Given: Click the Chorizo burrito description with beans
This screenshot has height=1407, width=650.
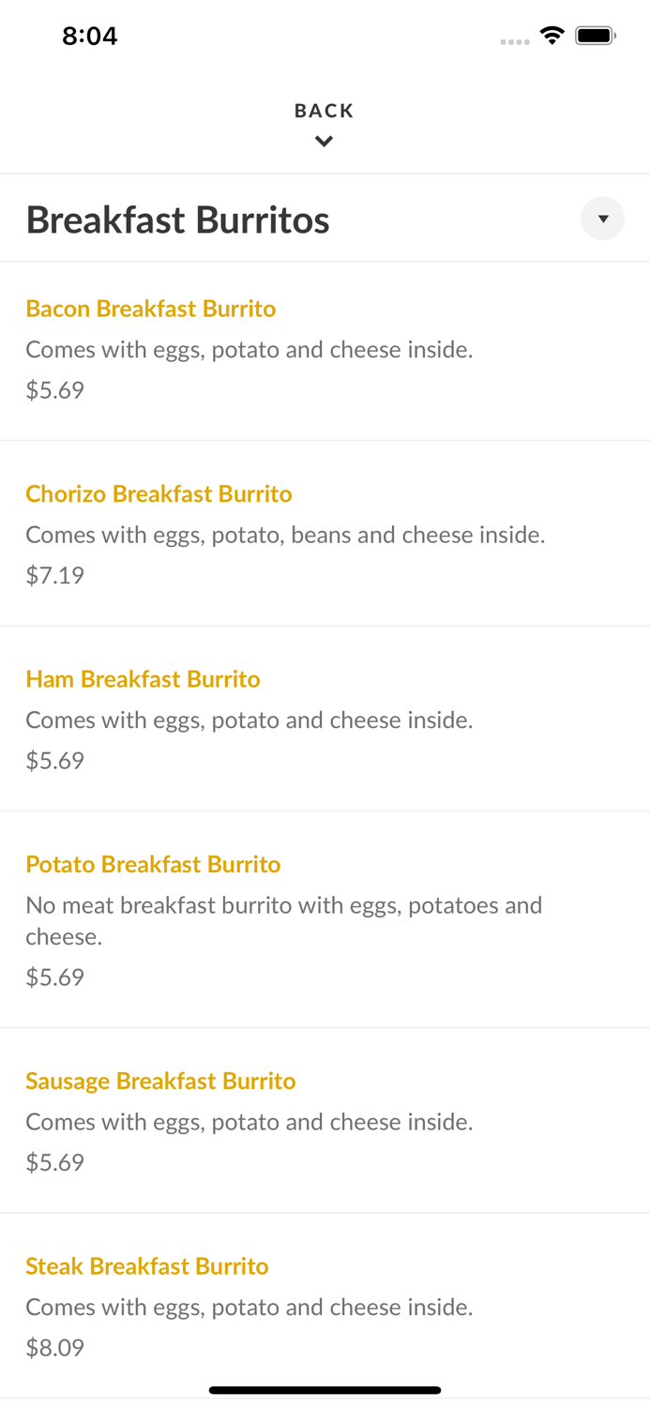Looking at the screenshot, I should pos(285,535).
